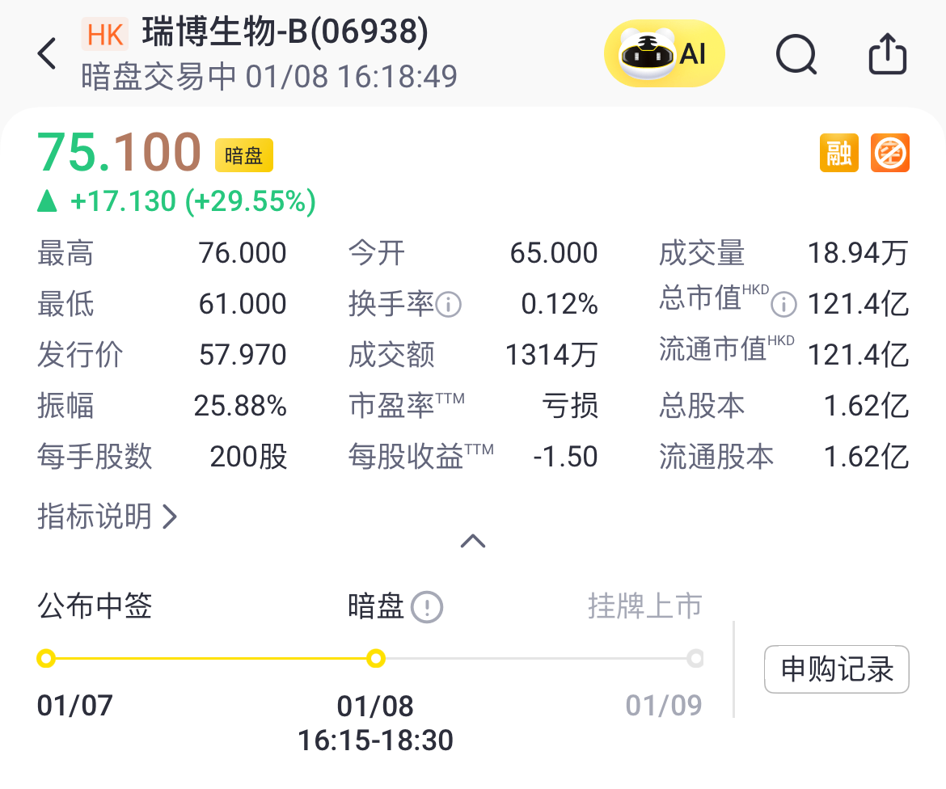Viewport: 946px width, 789px height.
Task: Tap the yellow 暗盘 price tag
Action: (x=243, y=155)
